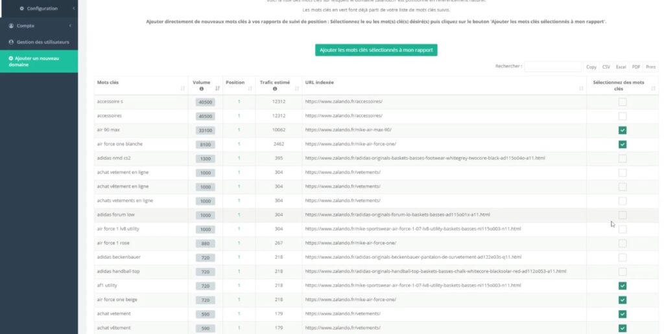Click 'Ajouter les mots clés sélectionnés à mon rapport'

click(376, 50)
